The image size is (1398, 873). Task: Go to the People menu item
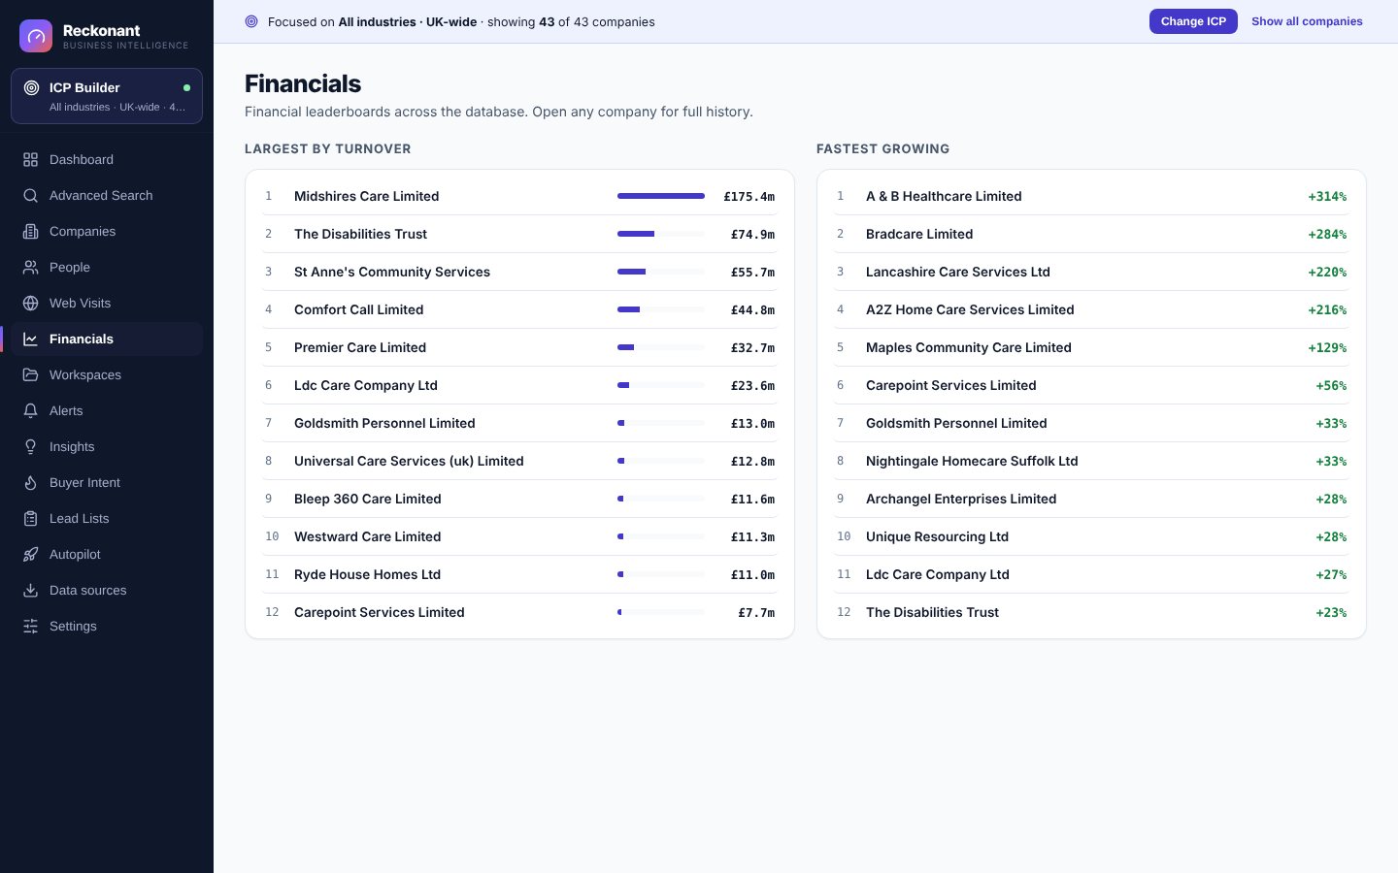[107, 267]
